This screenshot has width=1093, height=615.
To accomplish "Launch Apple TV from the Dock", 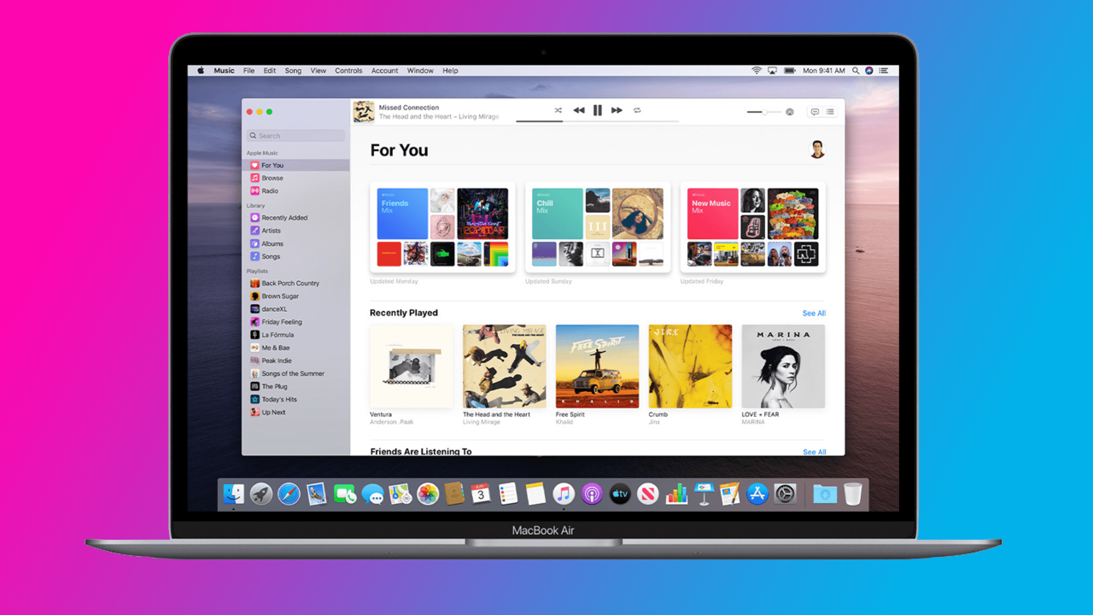I will (x=620, y=494).
